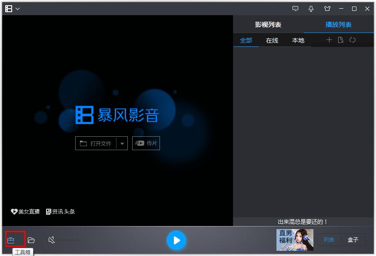Unmute the speaker icon

click(51, 239)
